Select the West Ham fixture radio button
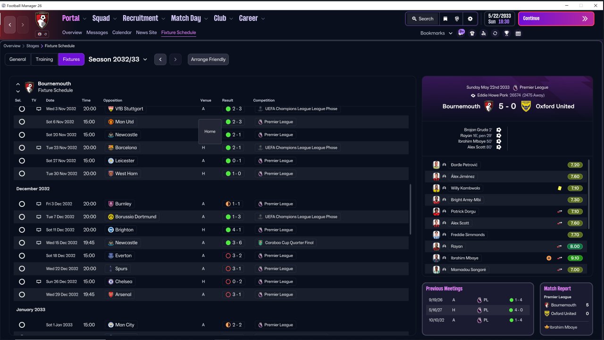 22,174
